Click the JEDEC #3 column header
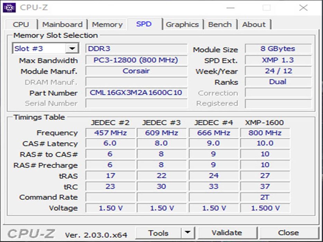 coord(161,123)
